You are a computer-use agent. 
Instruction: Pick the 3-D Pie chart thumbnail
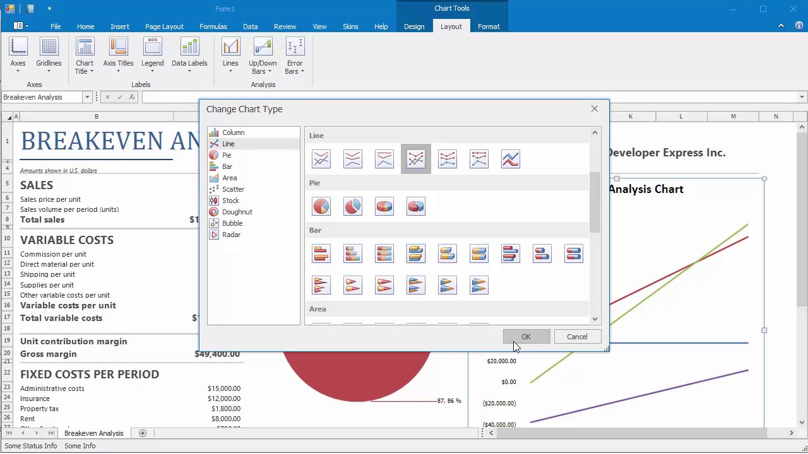384,206
